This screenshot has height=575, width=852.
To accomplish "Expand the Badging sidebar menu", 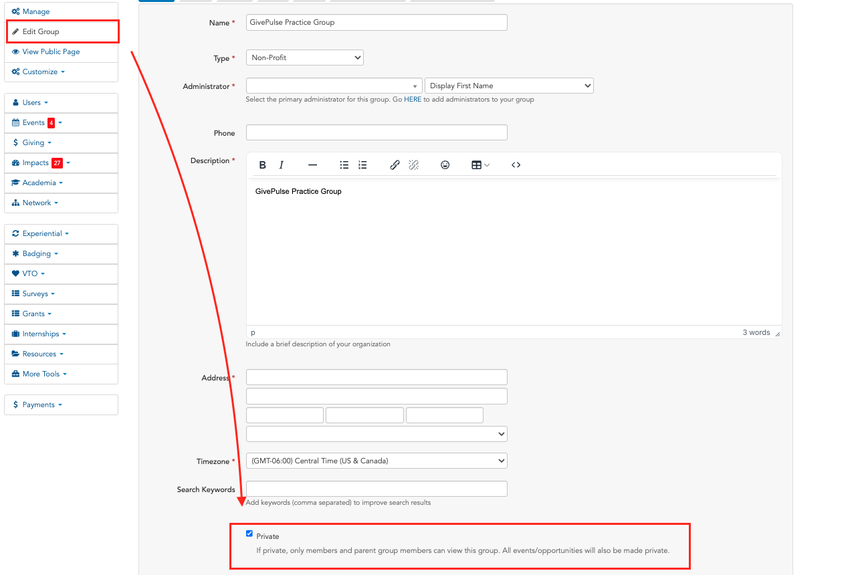I will click(x=61, y=254).
